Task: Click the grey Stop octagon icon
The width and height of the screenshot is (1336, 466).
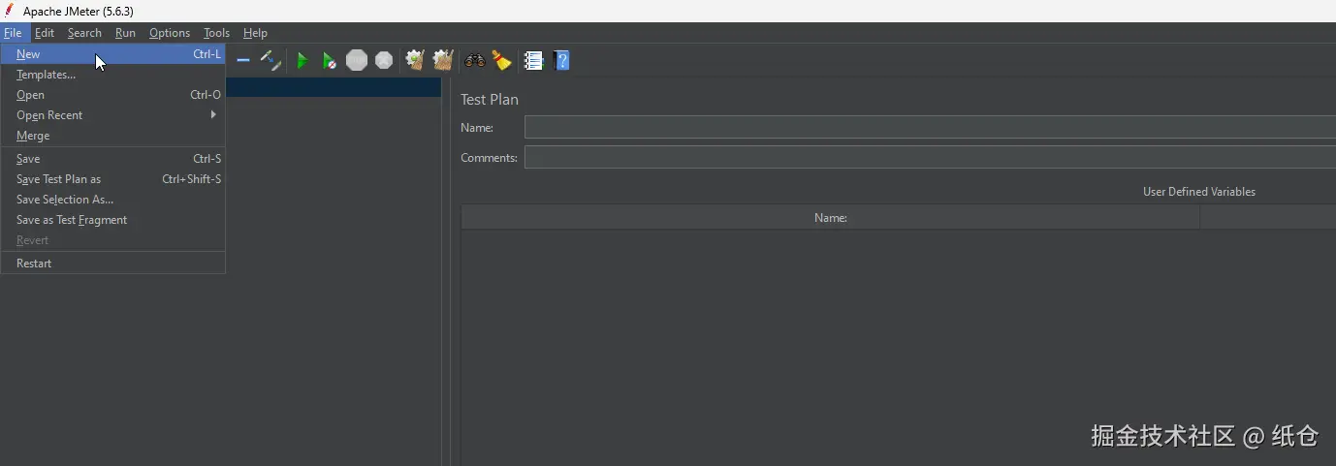Action: click(x=357, y=60)
